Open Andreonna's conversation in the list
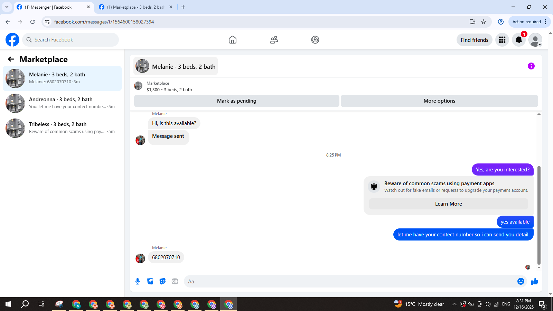 (x=62, y=103)
